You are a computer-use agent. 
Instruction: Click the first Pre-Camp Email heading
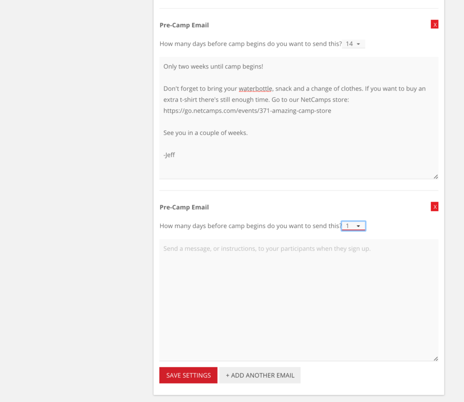[x=184, y=25]
